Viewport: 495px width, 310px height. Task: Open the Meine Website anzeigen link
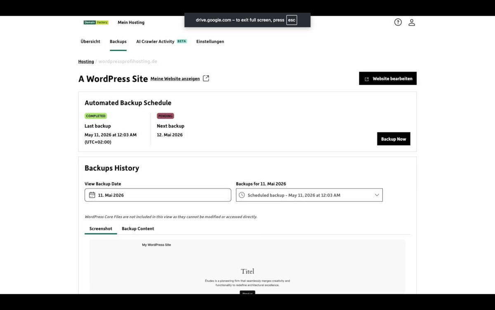pyautogui.click(x=175, y=79)
